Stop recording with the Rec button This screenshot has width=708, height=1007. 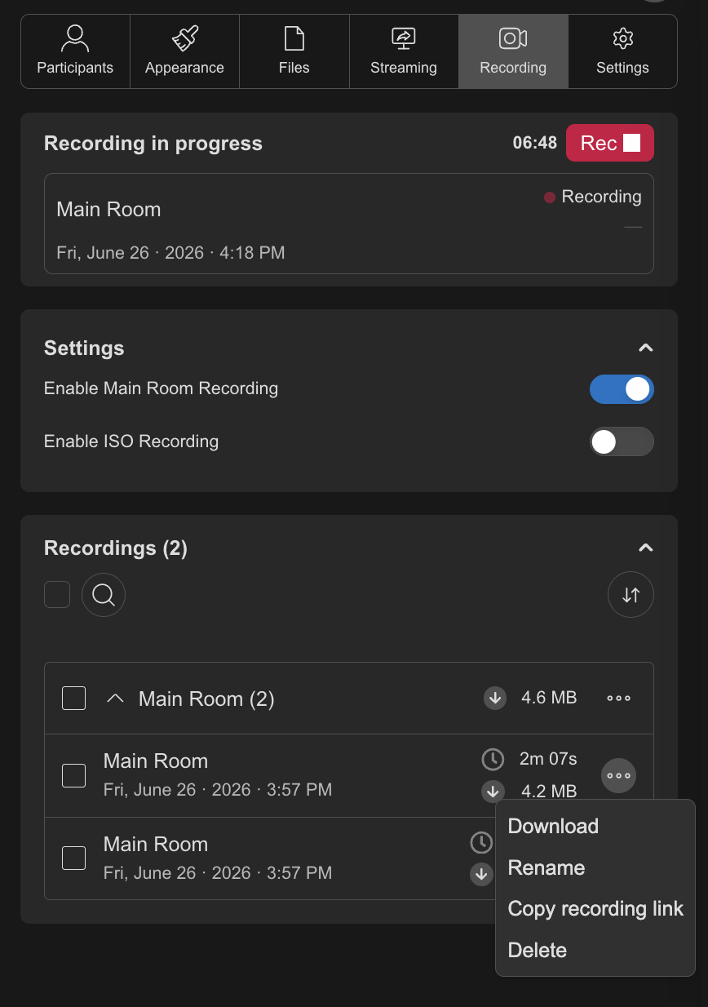(x=610, y=143)
